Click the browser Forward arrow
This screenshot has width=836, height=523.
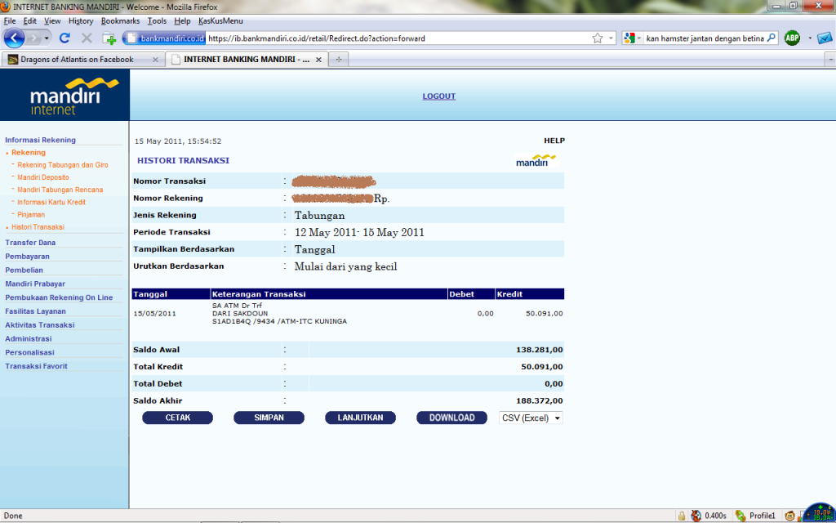coord(33,38)
